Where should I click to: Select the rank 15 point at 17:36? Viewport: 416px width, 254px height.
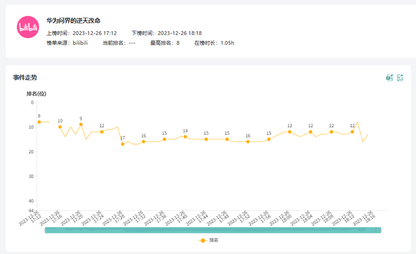pyautogui.click(x=164, y=139)
